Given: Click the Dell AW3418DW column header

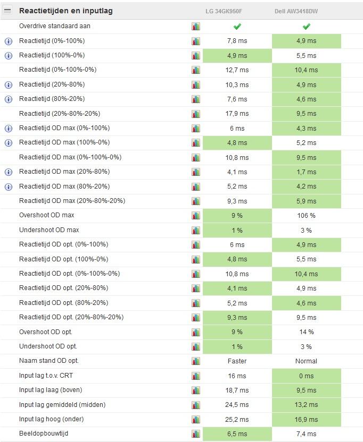Looking at the screenshot, I should [306, 11].
